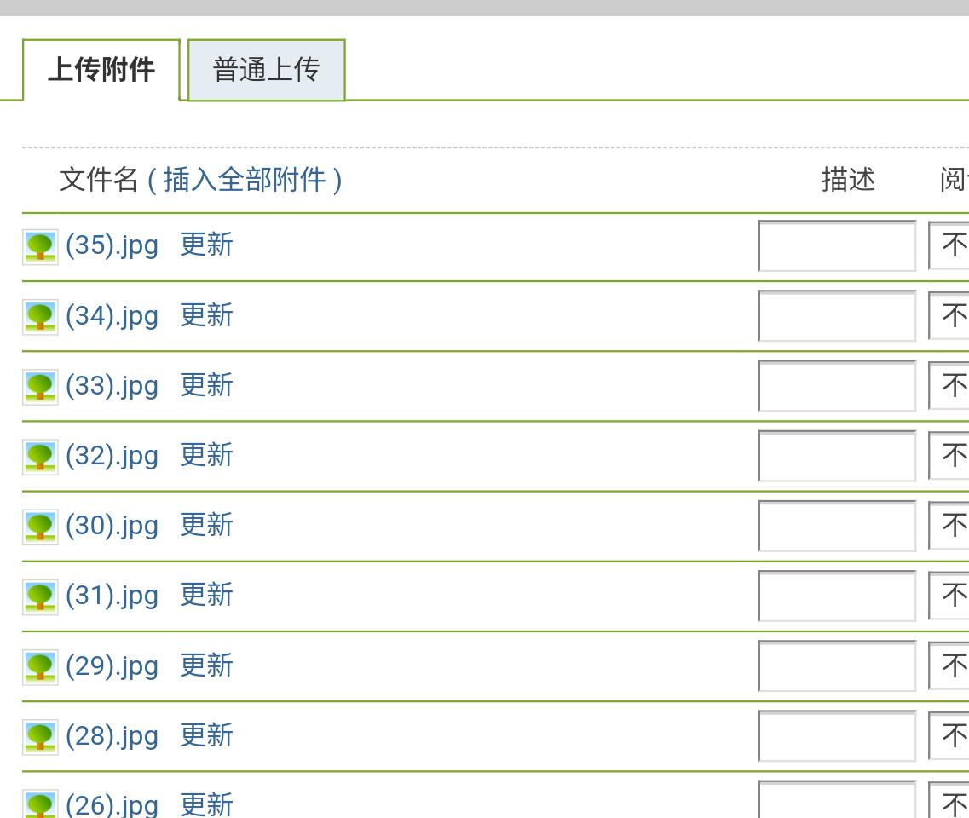Image resolution: width=969 pixels, height=818 pixels.
Task: Click the image icon beside (31).jpg
Action: click(40, 596)
